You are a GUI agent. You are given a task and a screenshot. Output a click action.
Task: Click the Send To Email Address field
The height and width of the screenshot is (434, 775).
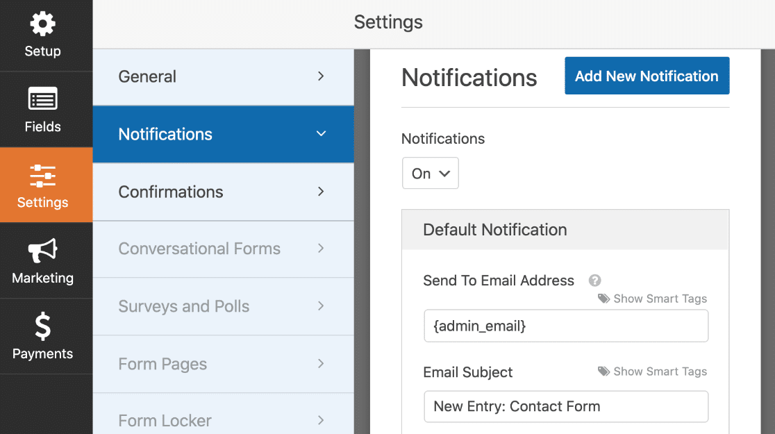pyautogui.click(x=566, y=326)
